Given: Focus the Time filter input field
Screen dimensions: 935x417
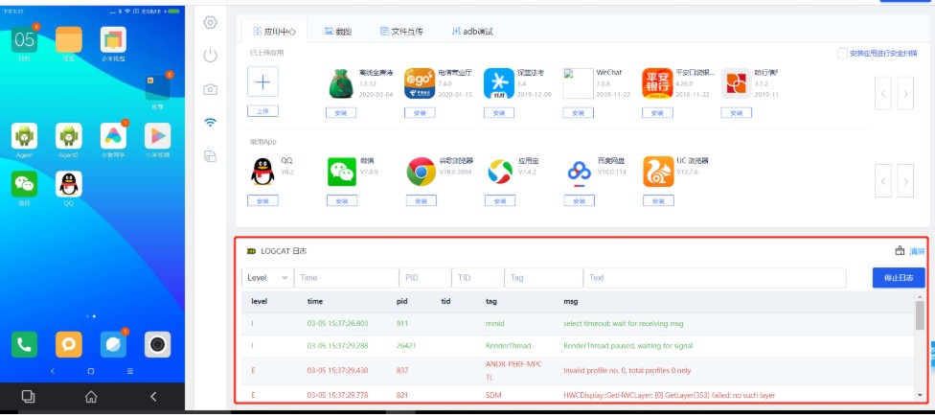Looking at the screenshot, I should pos(347,278).
